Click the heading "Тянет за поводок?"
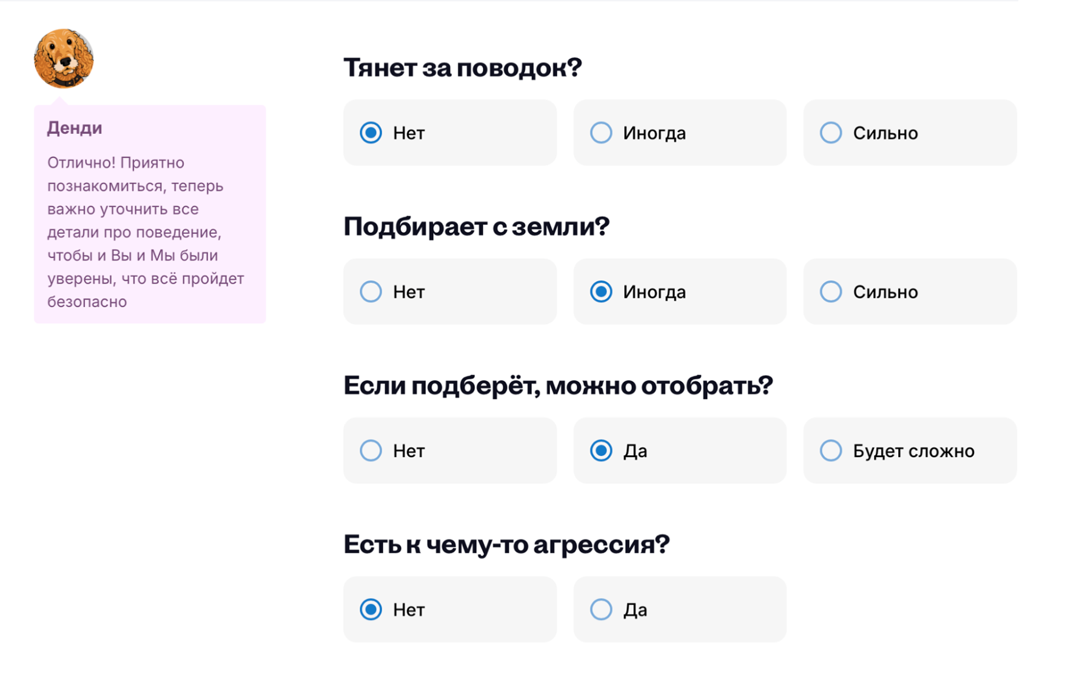The height and width of the screenshot is (691, 1065). coord(463,67)
